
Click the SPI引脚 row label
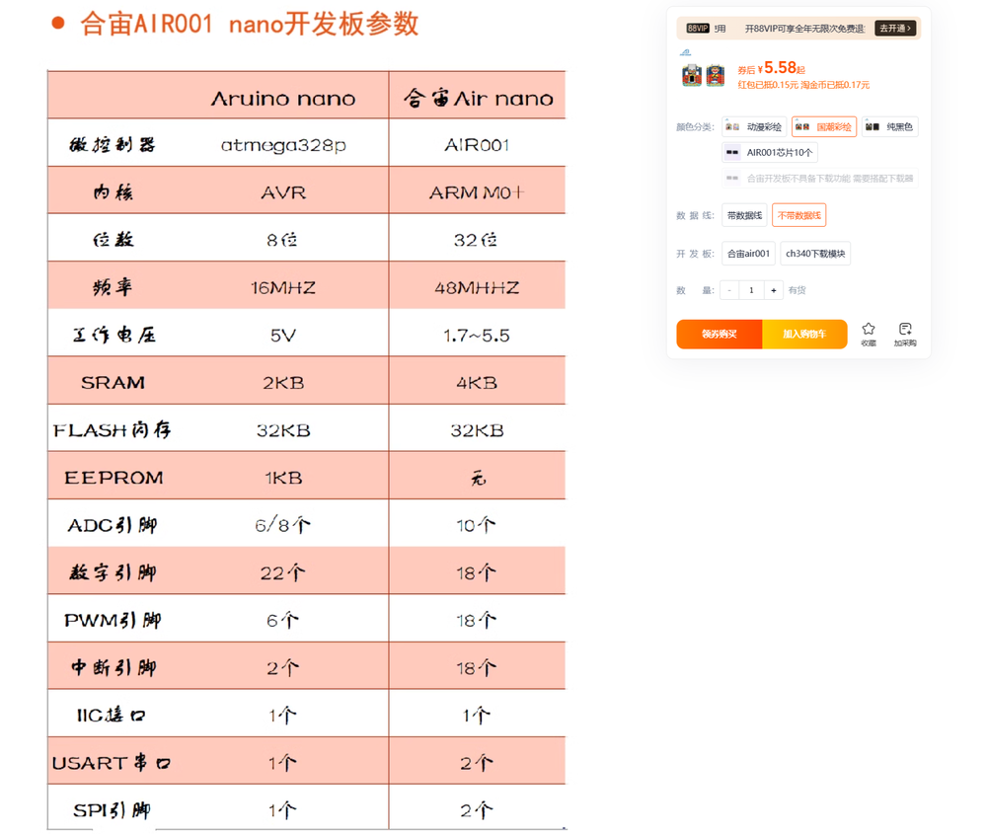(x=113, y=810)
